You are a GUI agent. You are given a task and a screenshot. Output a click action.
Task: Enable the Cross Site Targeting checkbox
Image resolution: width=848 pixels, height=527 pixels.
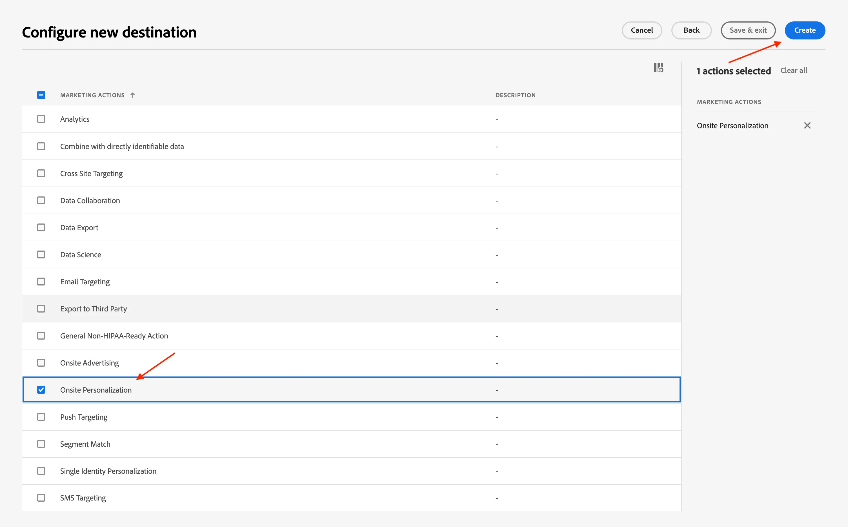click(41, 173)
